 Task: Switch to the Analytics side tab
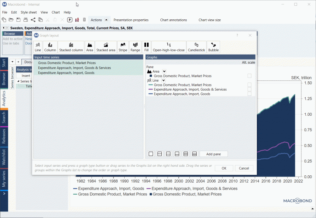[4, 99]
